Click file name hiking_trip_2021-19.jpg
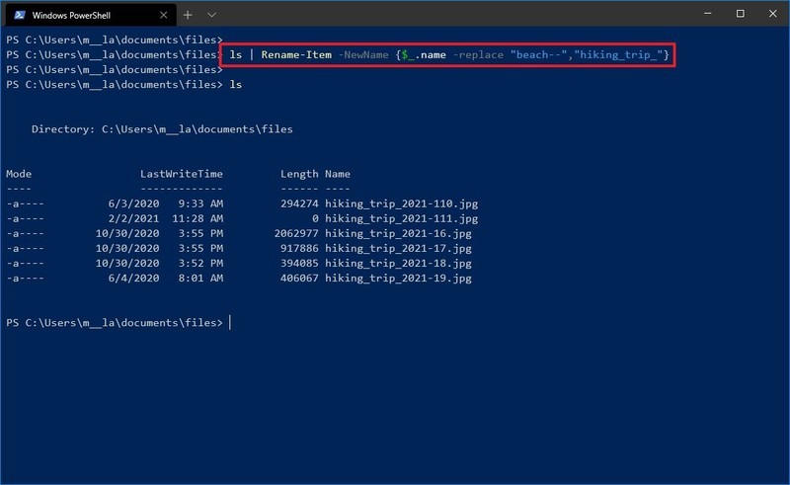 coord(398,278)
